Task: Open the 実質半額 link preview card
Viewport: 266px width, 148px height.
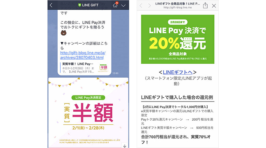Action: [84, 68]
